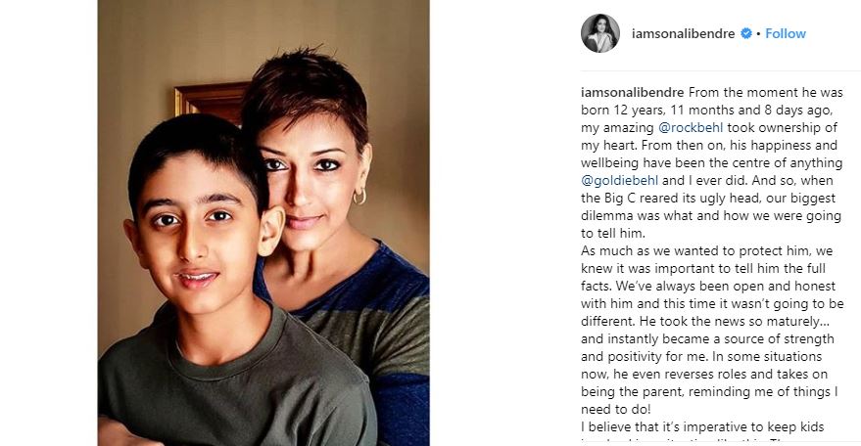Open the iamsonalibendre profile avatar
The image size is (861, 446).
[x=600, y=33]
